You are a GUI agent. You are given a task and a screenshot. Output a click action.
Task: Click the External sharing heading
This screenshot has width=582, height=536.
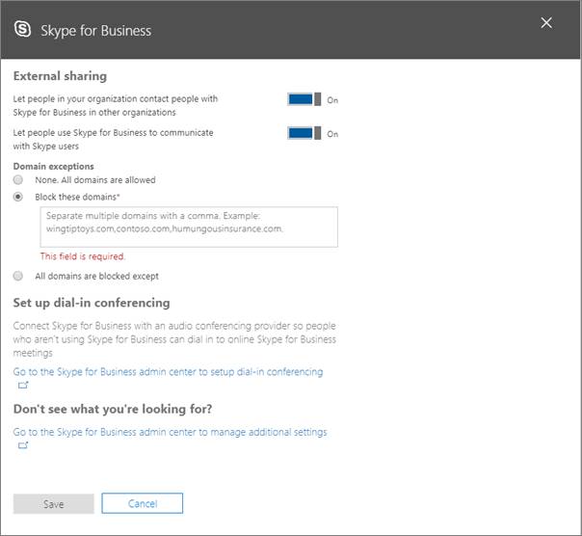click(x=60, y=76)
